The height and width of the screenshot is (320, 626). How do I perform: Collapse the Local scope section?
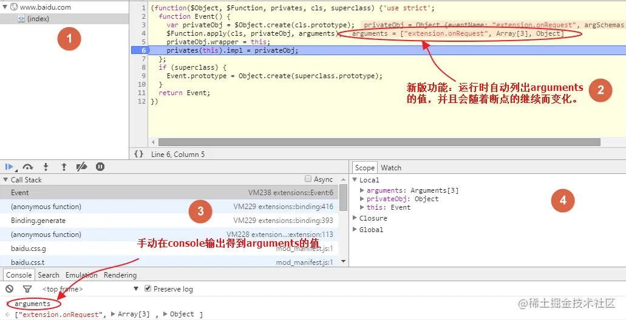[355, 180]
